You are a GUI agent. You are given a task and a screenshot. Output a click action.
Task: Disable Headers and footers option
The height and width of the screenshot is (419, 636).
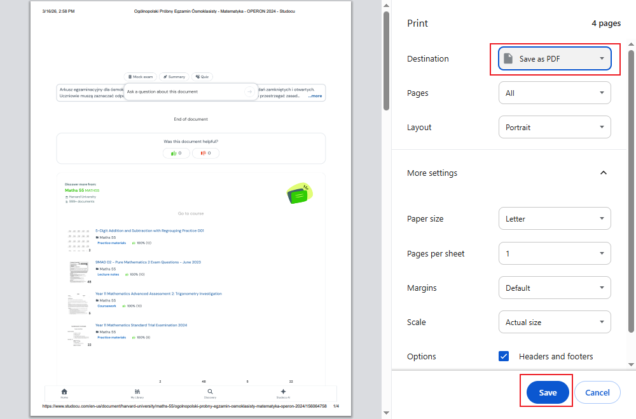coord(504,356)
